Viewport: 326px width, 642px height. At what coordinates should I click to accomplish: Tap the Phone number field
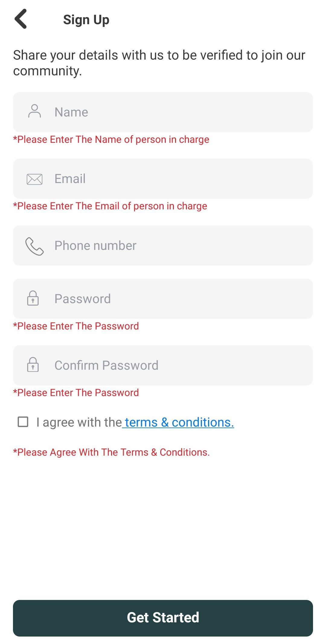click(181, 246)
